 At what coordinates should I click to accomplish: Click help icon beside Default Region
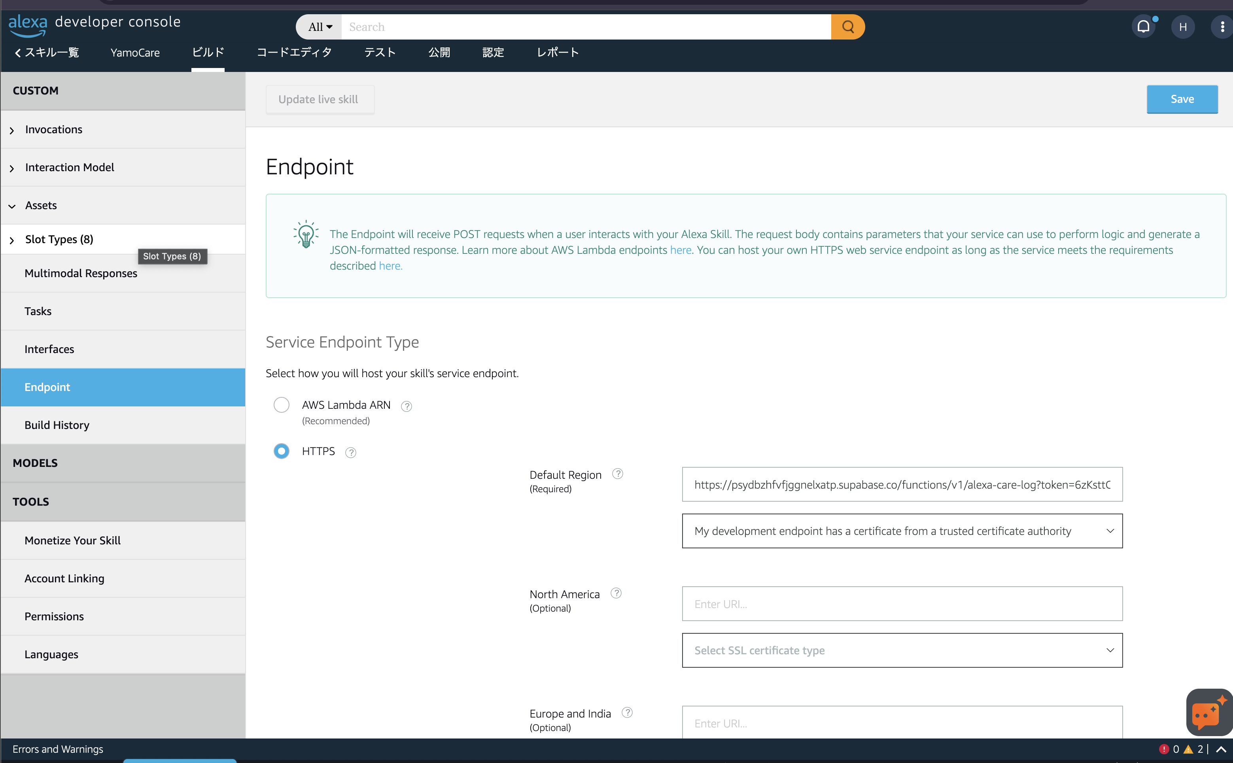(617, 474)
